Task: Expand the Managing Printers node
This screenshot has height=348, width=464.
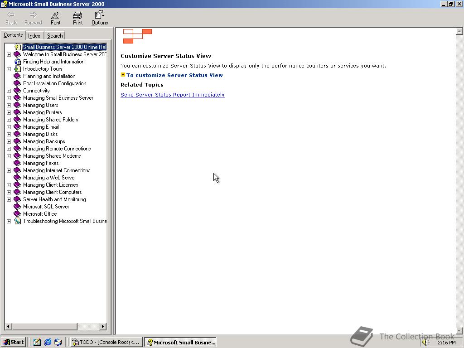Action: pos(9,112)
